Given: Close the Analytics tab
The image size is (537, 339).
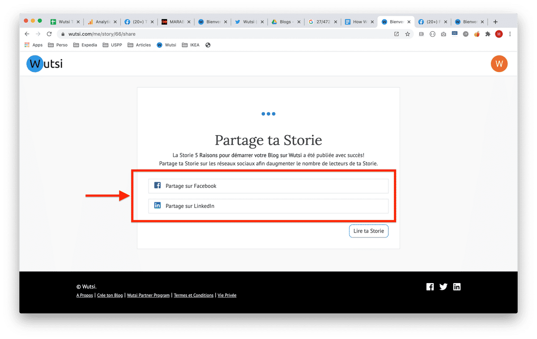Looking at the screenshot, I should (x=115, y=21).
